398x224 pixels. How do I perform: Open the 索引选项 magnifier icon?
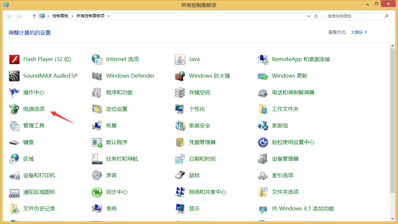pyautogui.click(x=263, y=176)
